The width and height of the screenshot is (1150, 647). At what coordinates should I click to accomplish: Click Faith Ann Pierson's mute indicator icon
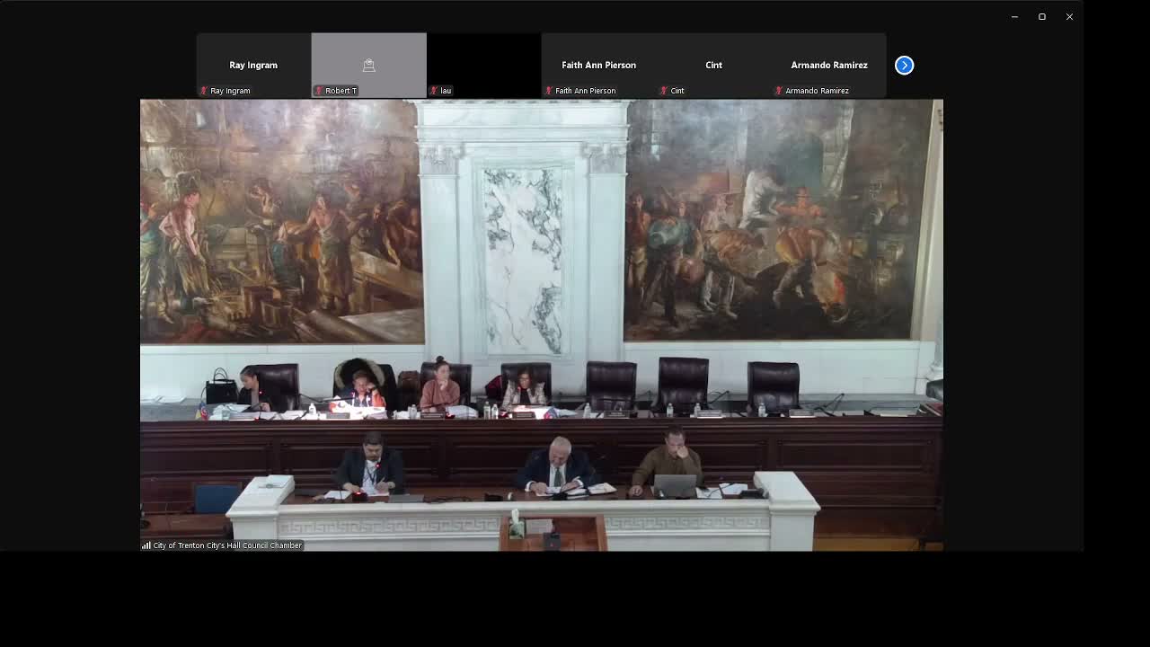tap(550, 91)
